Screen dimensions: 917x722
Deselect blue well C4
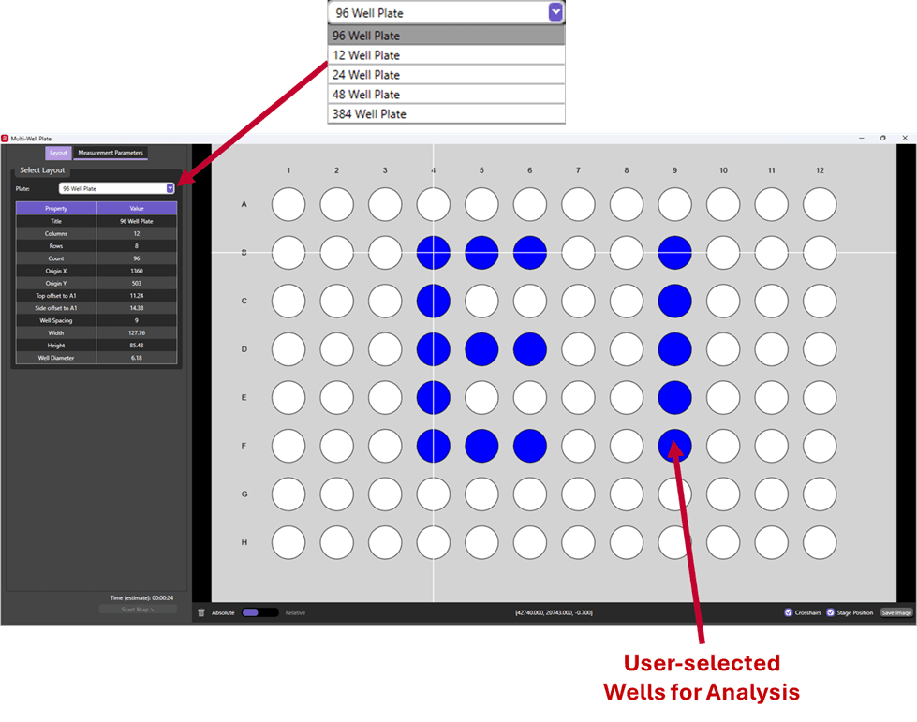coord(434,302)
